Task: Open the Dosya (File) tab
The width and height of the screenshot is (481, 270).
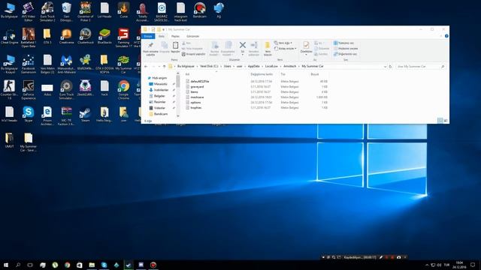Action: click(148, 36)
